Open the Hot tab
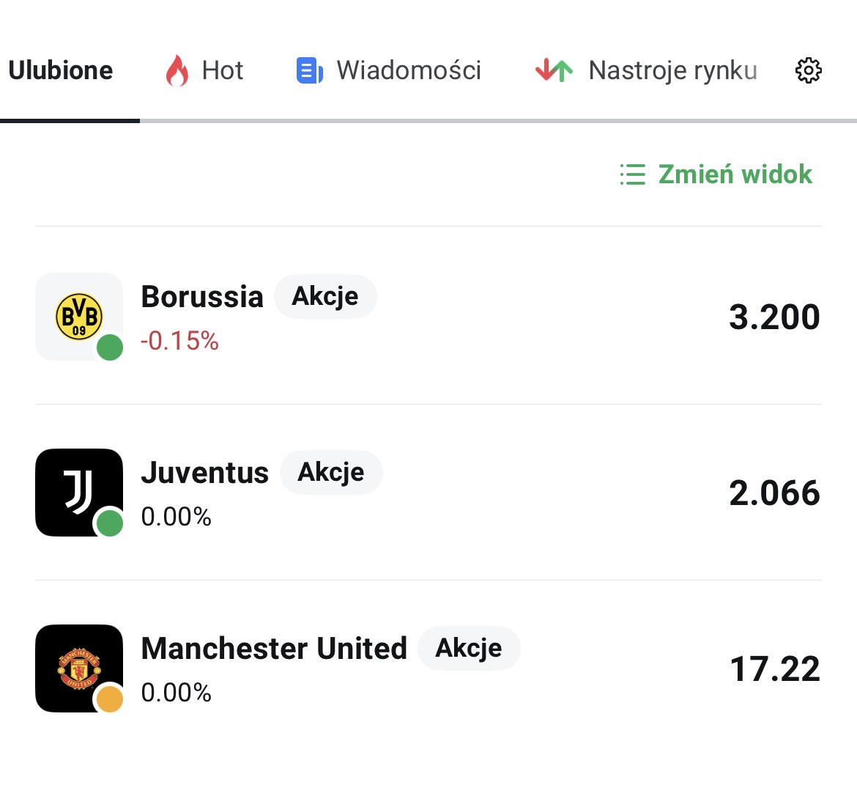This screenshot has height=807, width=857. click(x=222, y=70)
